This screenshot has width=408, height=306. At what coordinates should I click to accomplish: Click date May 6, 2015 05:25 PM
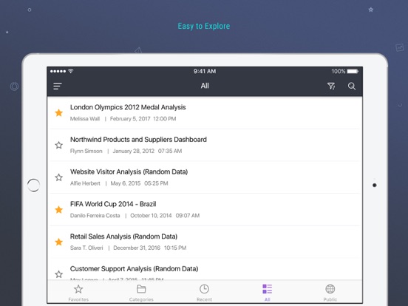coord(139,183)
